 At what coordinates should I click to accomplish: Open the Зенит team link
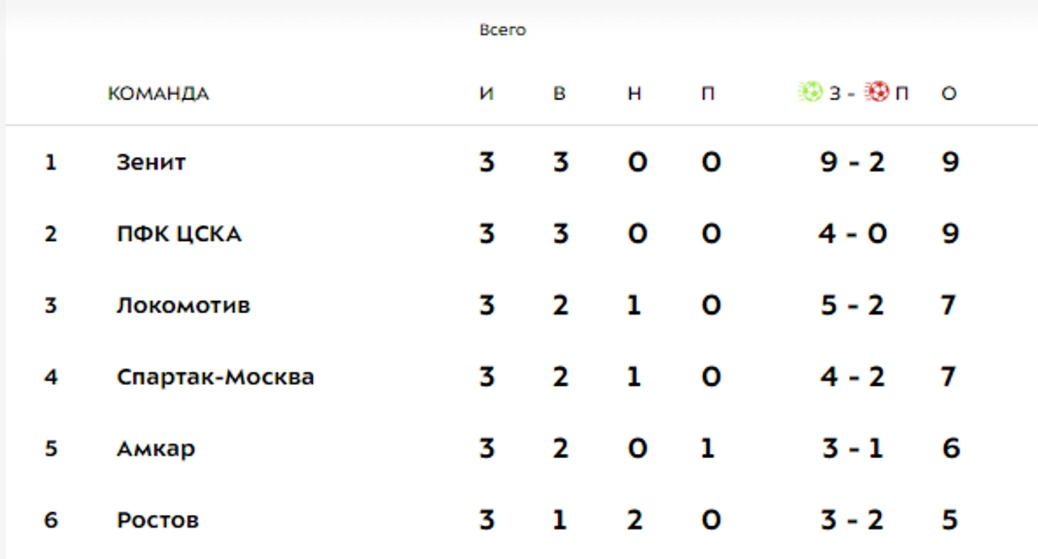[x=151, y=163]
